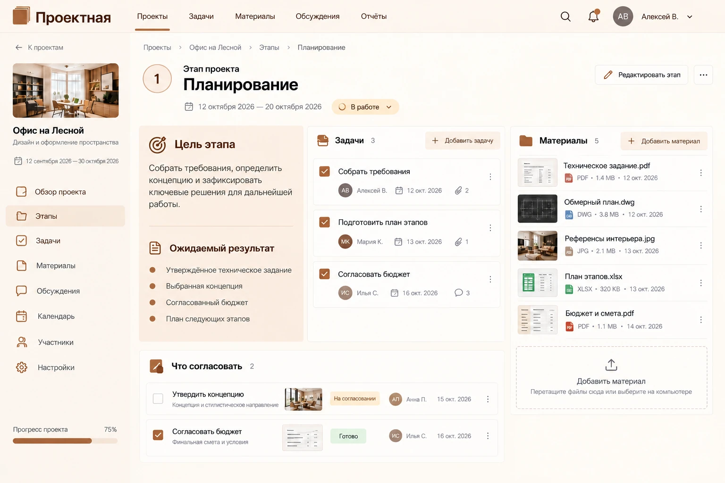Switch to Проекты top tab
725x483 pixels.
point(152,16)
